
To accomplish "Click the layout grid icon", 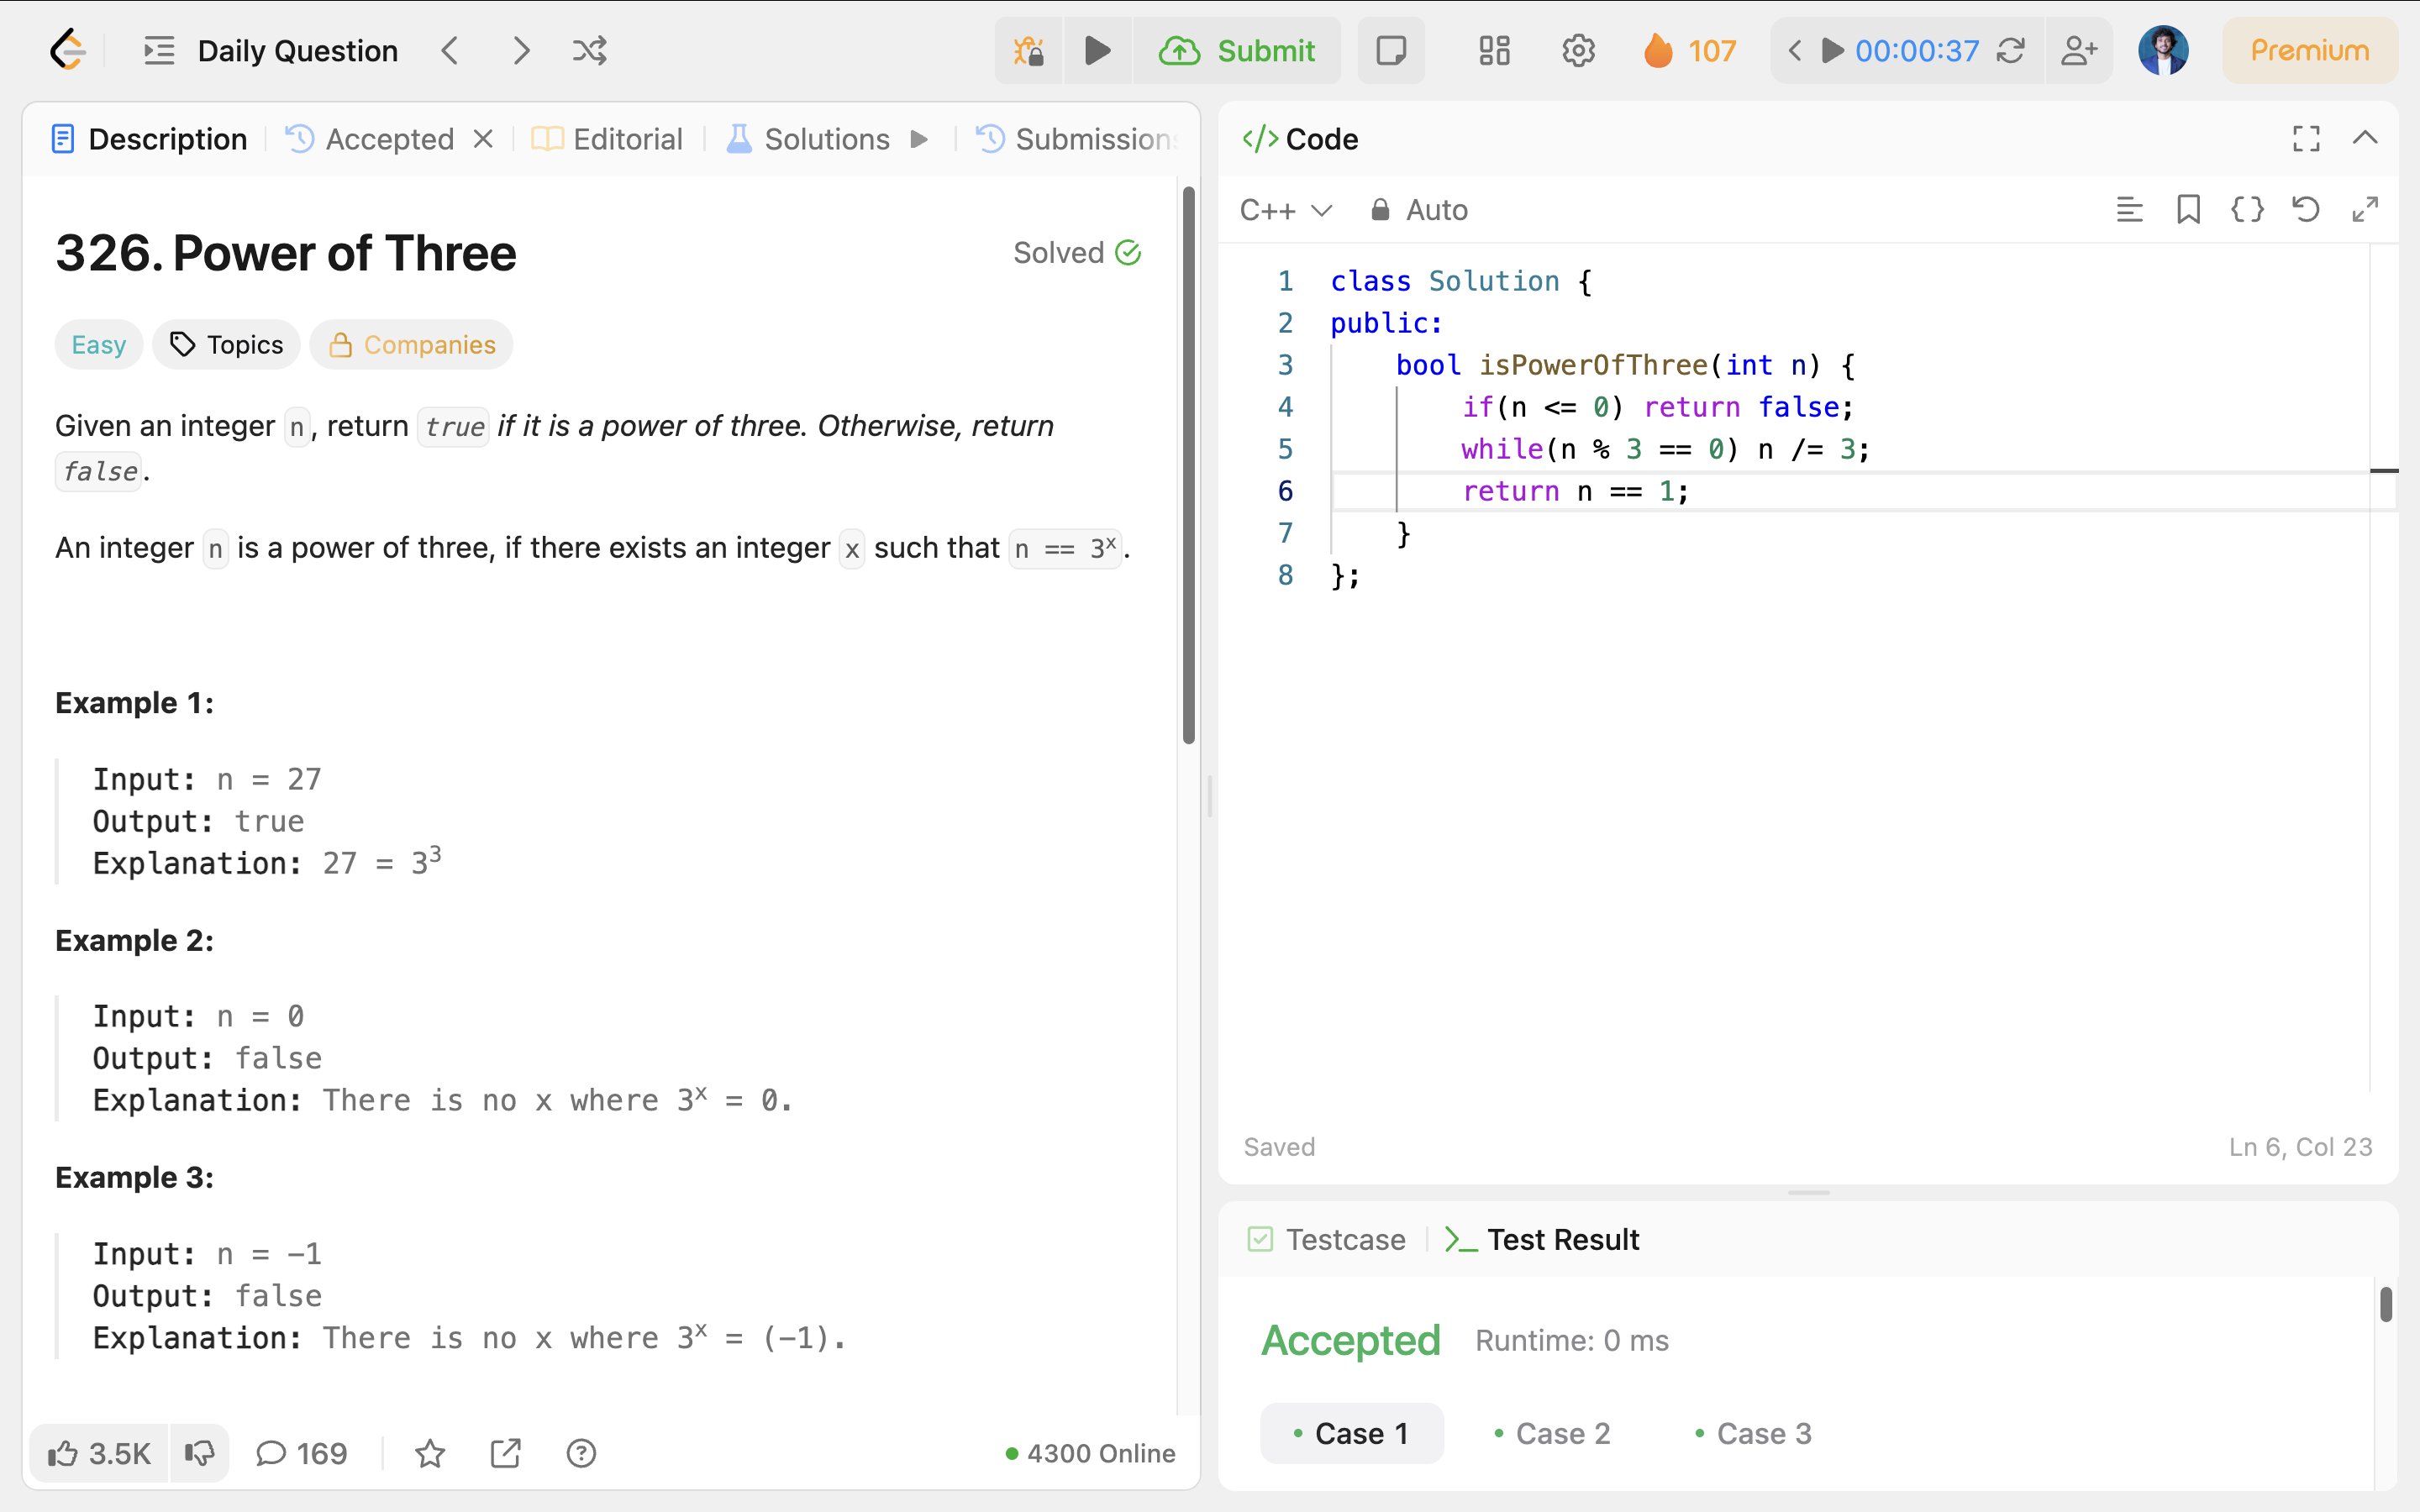I will tap(1494, 50).
